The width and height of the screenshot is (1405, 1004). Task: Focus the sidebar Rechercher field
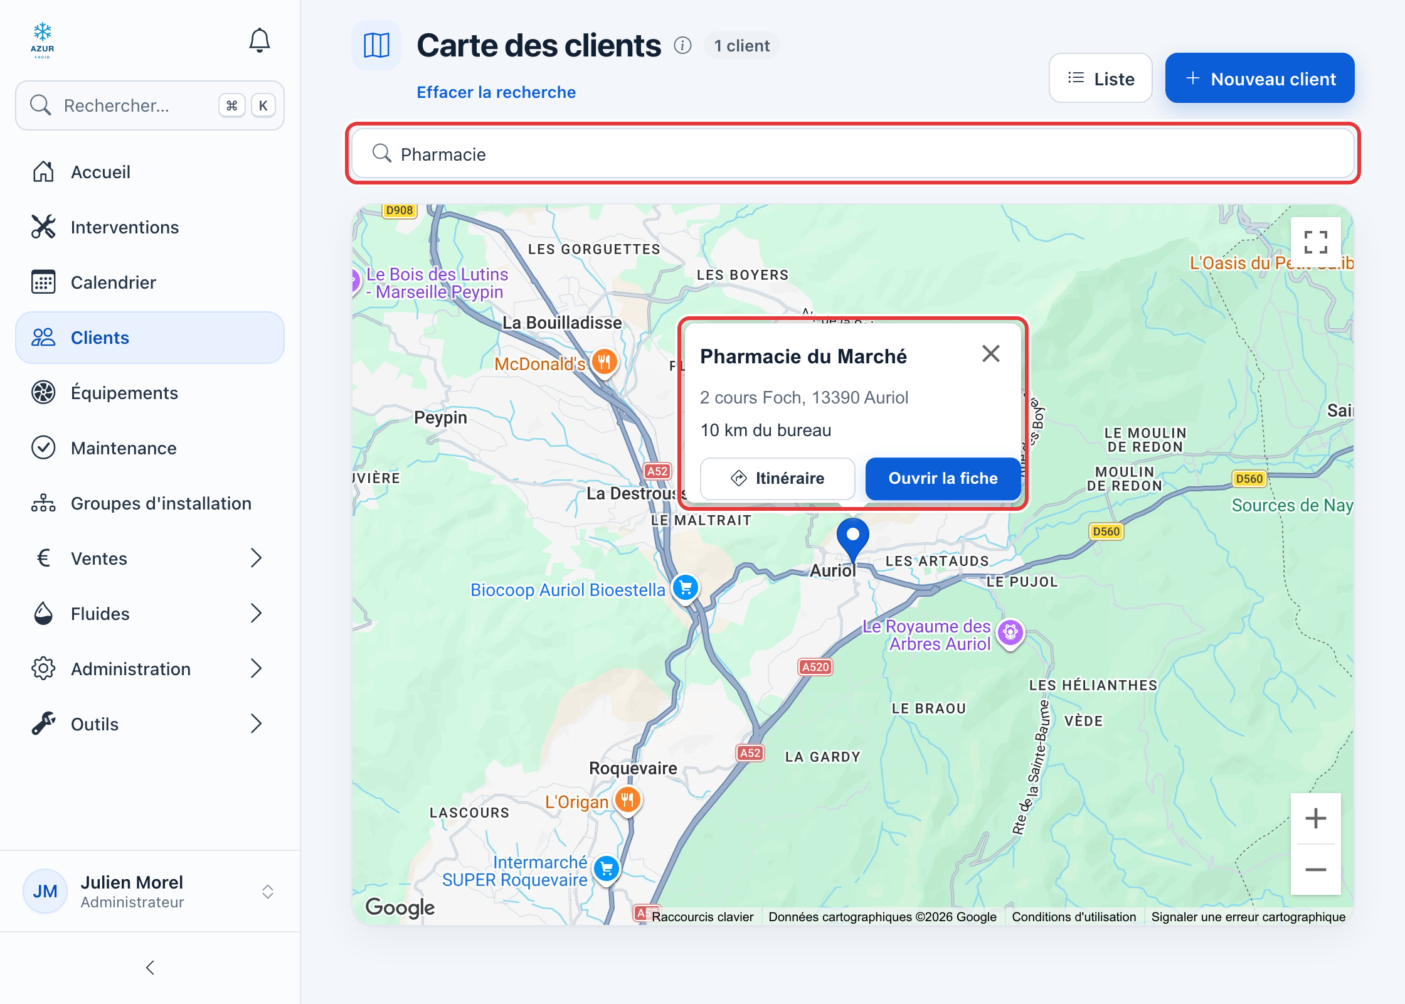click(x=150, y=105)
